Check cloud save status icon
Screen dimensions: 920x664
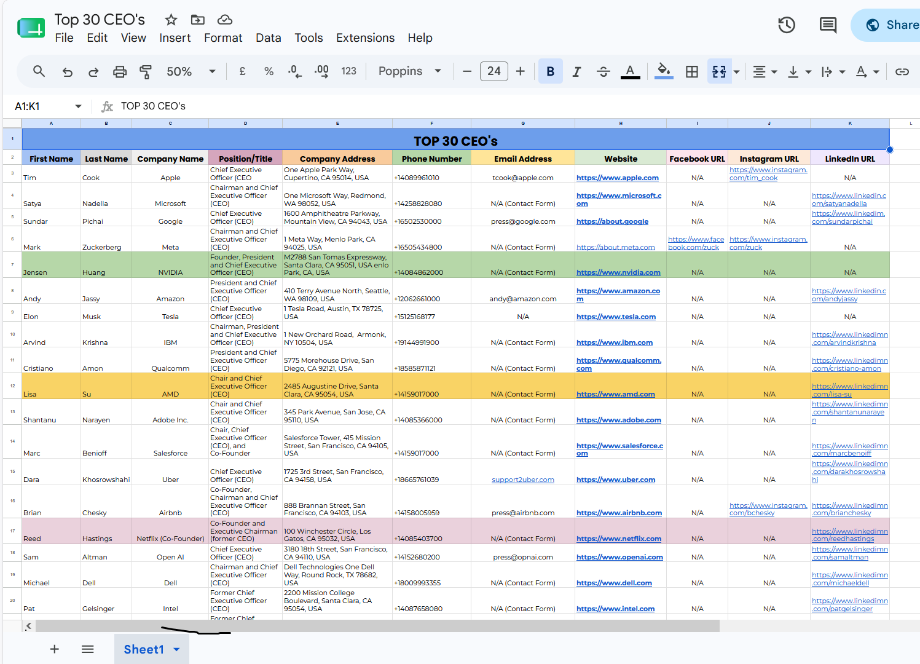point(225,20)
